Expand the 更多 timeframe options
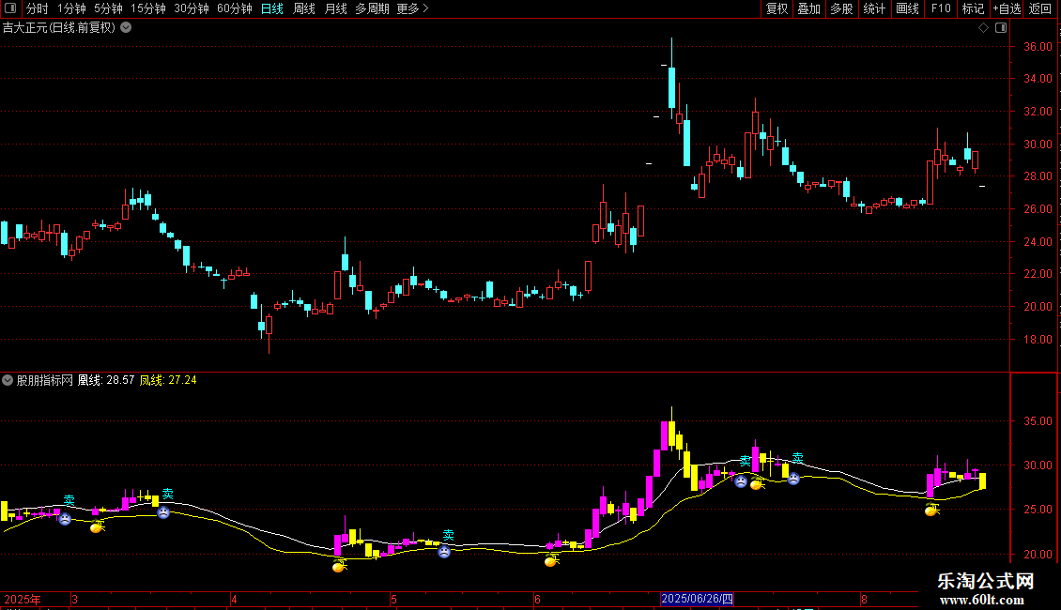The image size is (1061, 610). tap(413, 8)
